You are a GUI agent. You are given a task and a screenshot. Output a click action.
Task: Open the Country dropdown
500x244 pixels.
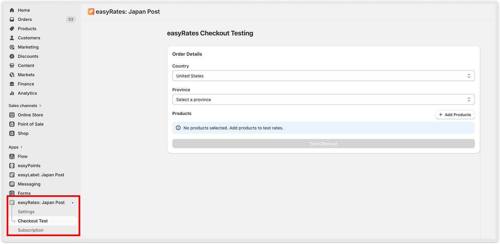tap(323, 76)
